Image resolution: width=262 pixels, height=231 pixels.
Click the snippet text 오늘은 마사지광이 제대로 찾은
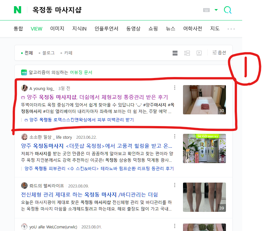tap(97, 206)
